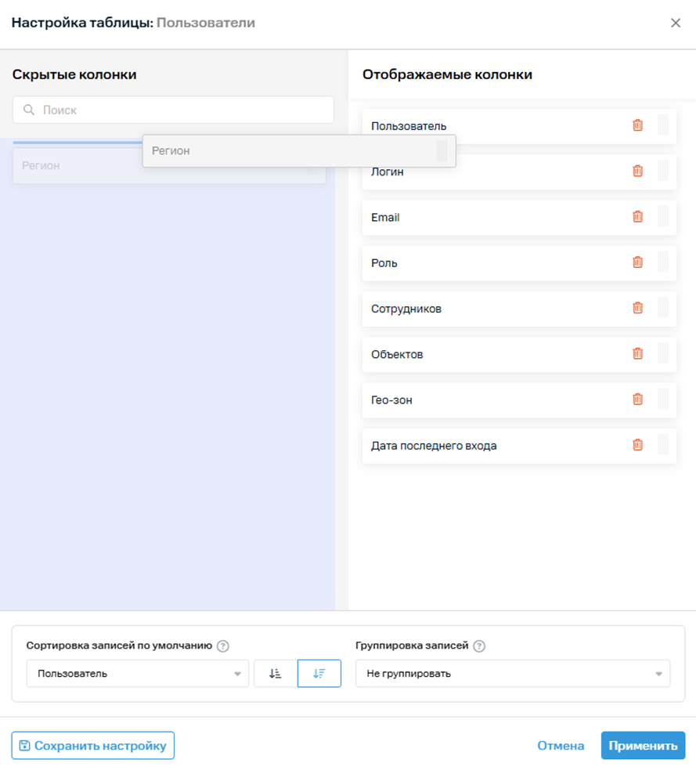The height and width of the screenshot is (770, 696).
Task: Click trash icon next to Email column
Action: pyautogui.click(x=637, y=217)
